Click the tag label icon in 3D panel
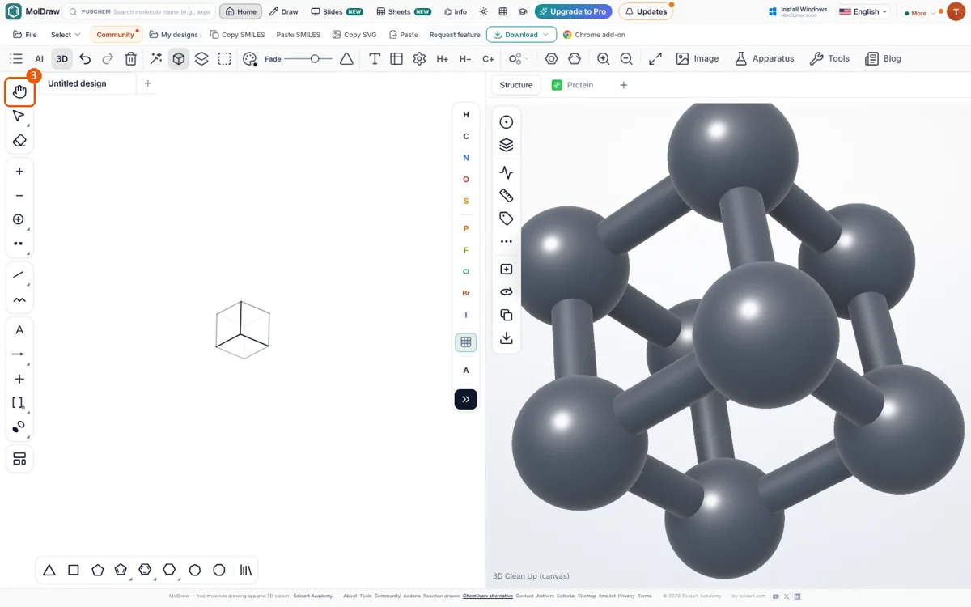Image resolution: width=971 pixels, height=607 pixels. point(507,219)
